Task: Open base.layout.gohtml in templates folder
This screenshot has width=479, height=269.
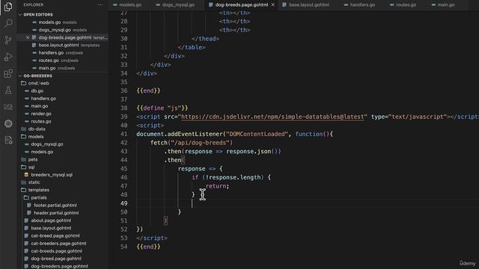Action: coord(51,228)
